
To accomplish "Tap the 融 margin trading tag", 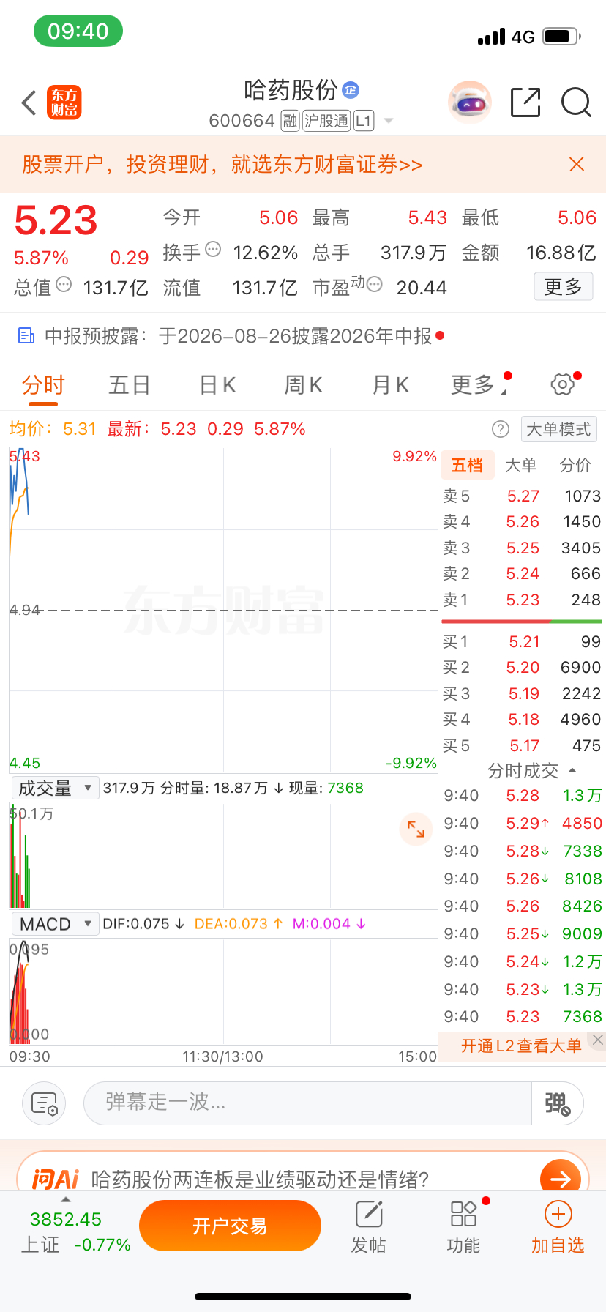I will tap(291, 121).
